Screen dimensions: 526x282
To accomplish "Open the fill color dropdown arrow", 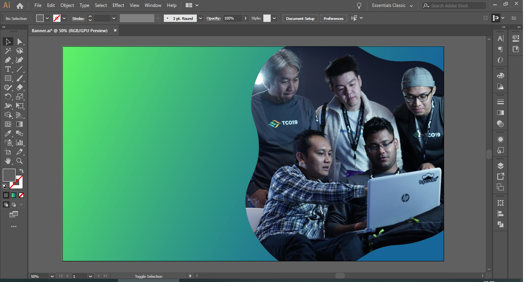I will point(47,18).
